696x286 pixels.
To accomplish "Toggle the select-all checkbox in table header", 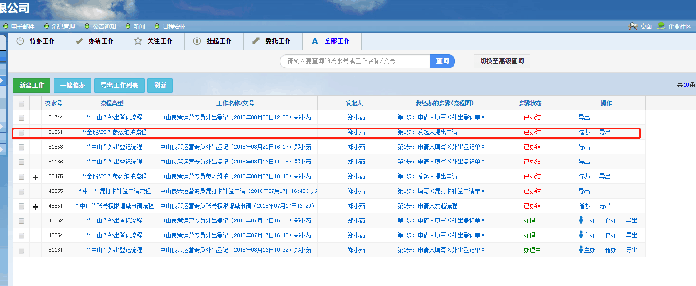I will click(21, 104).
